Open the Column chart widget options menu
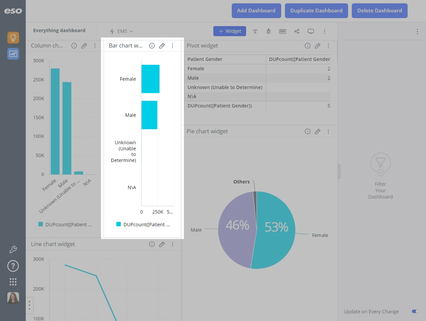Viewport: 426px width, 321px height. pyautogui.click(x=95, y=46)
